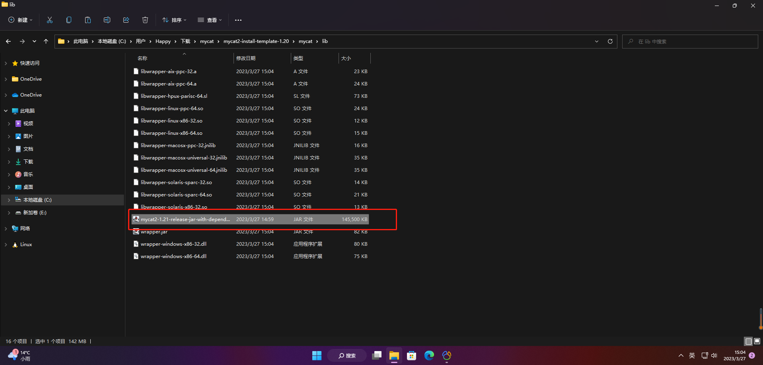Open File Explorer from the taskbar
This screenshot has width=763, height=365.
coord(394,355)
